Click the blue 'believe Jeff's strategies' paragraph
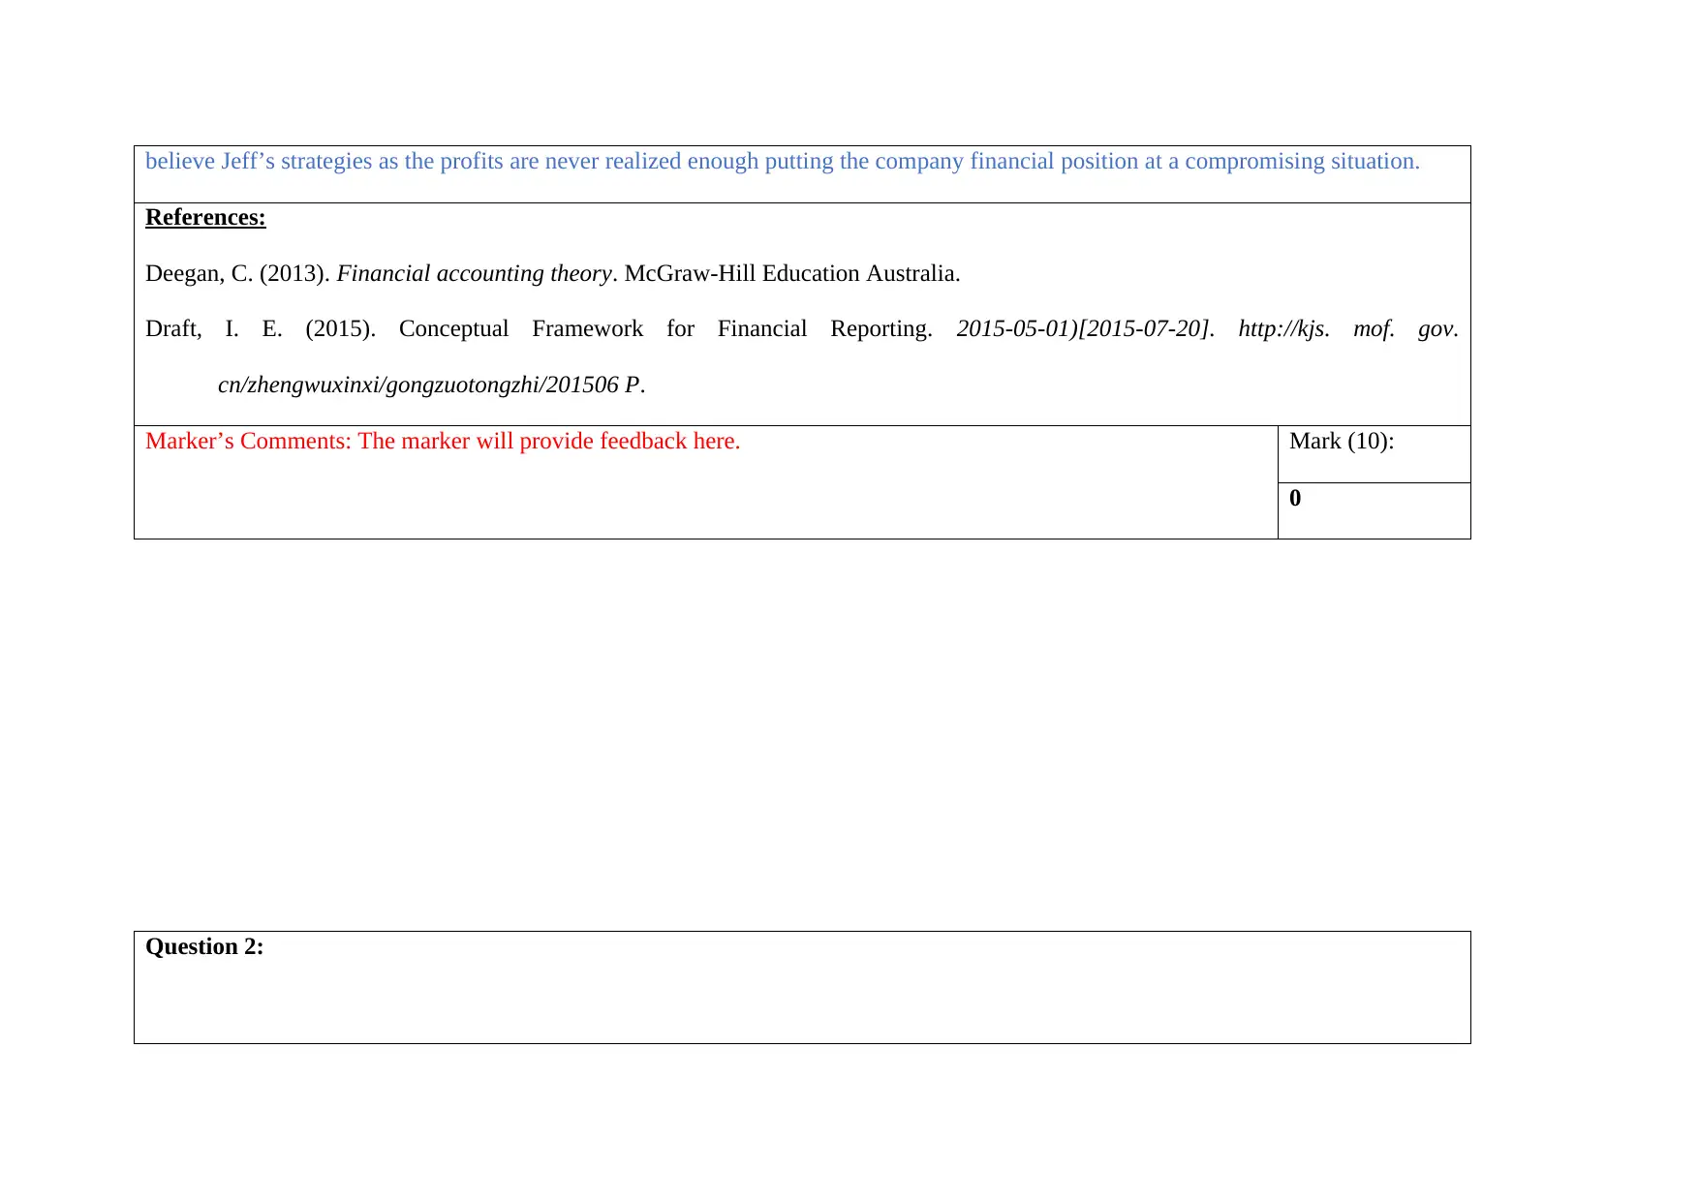The image size is (1699, 1202). coord(783,162)
